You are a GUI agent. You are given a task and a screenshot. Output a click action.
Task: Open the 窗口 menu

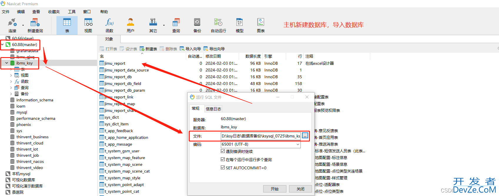point(87,12)
